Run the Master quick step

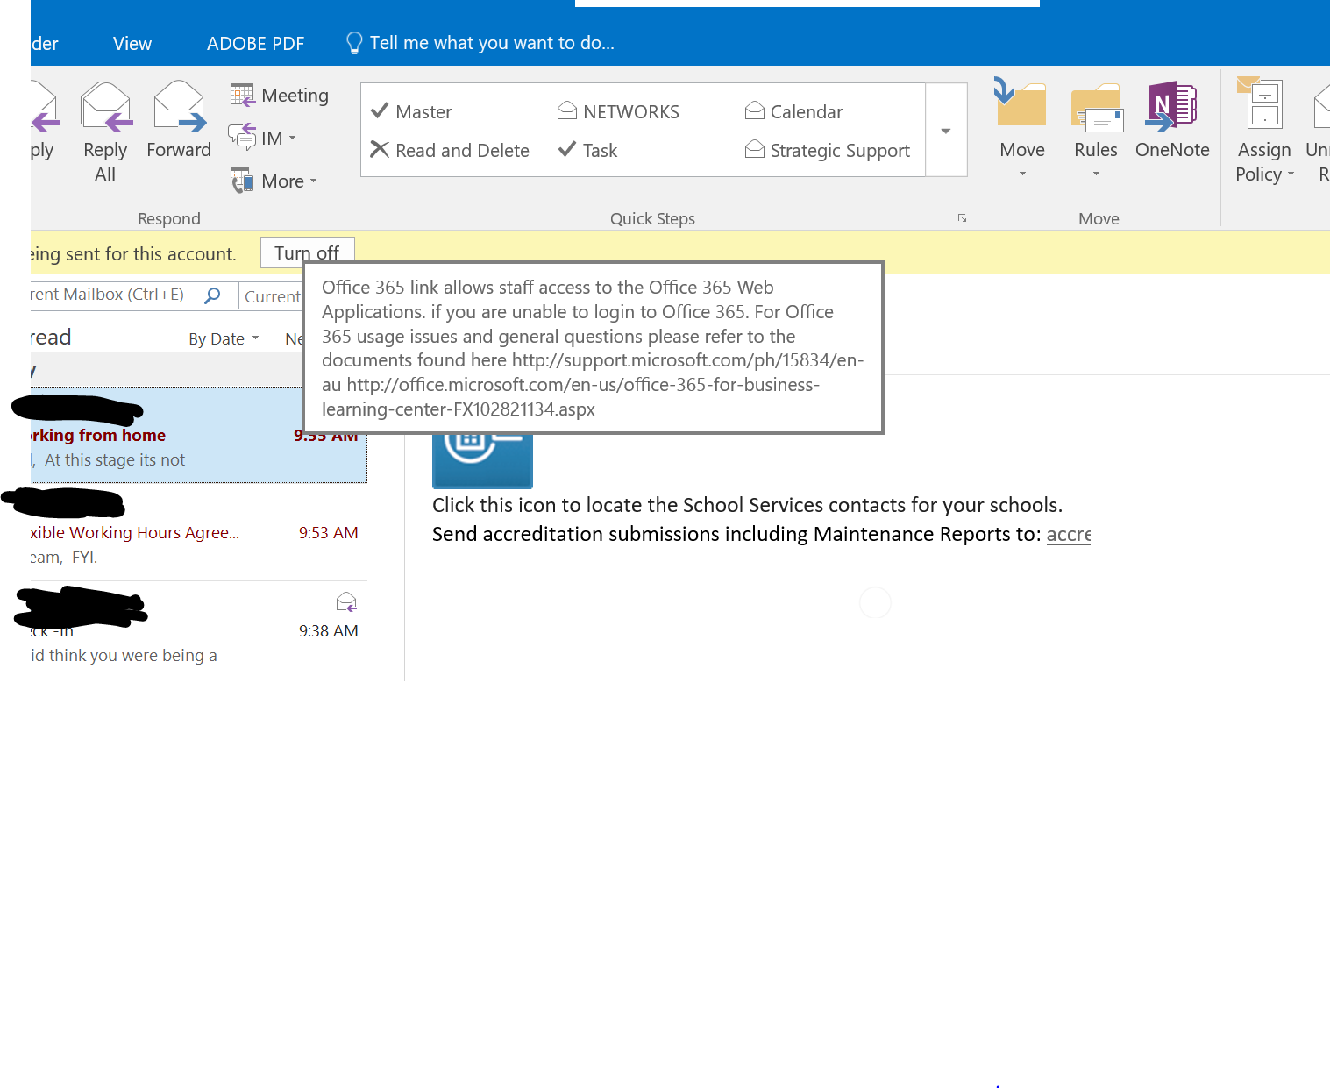(x=411, y=111)
